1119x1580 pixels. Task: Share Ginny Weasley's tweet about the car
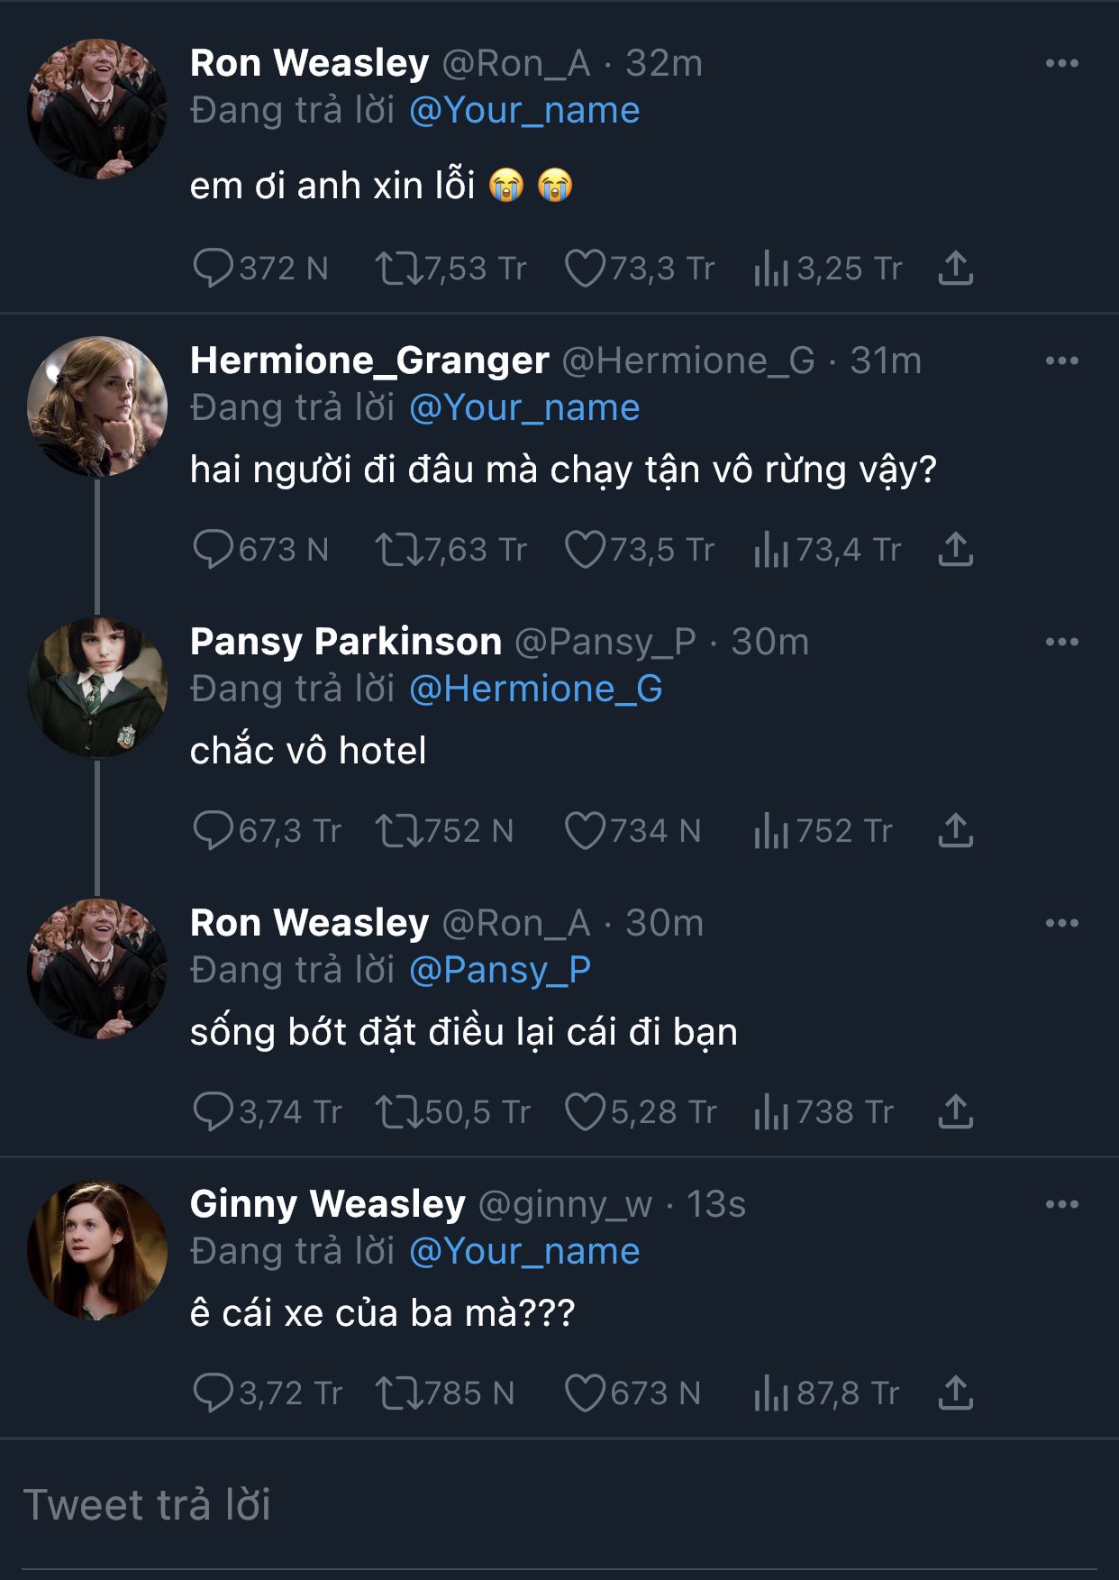point(955,1393)
